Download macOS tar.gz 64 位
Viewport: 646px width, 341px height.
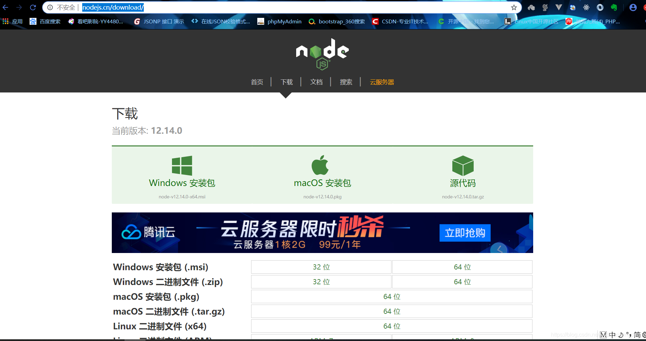[392, 311]
